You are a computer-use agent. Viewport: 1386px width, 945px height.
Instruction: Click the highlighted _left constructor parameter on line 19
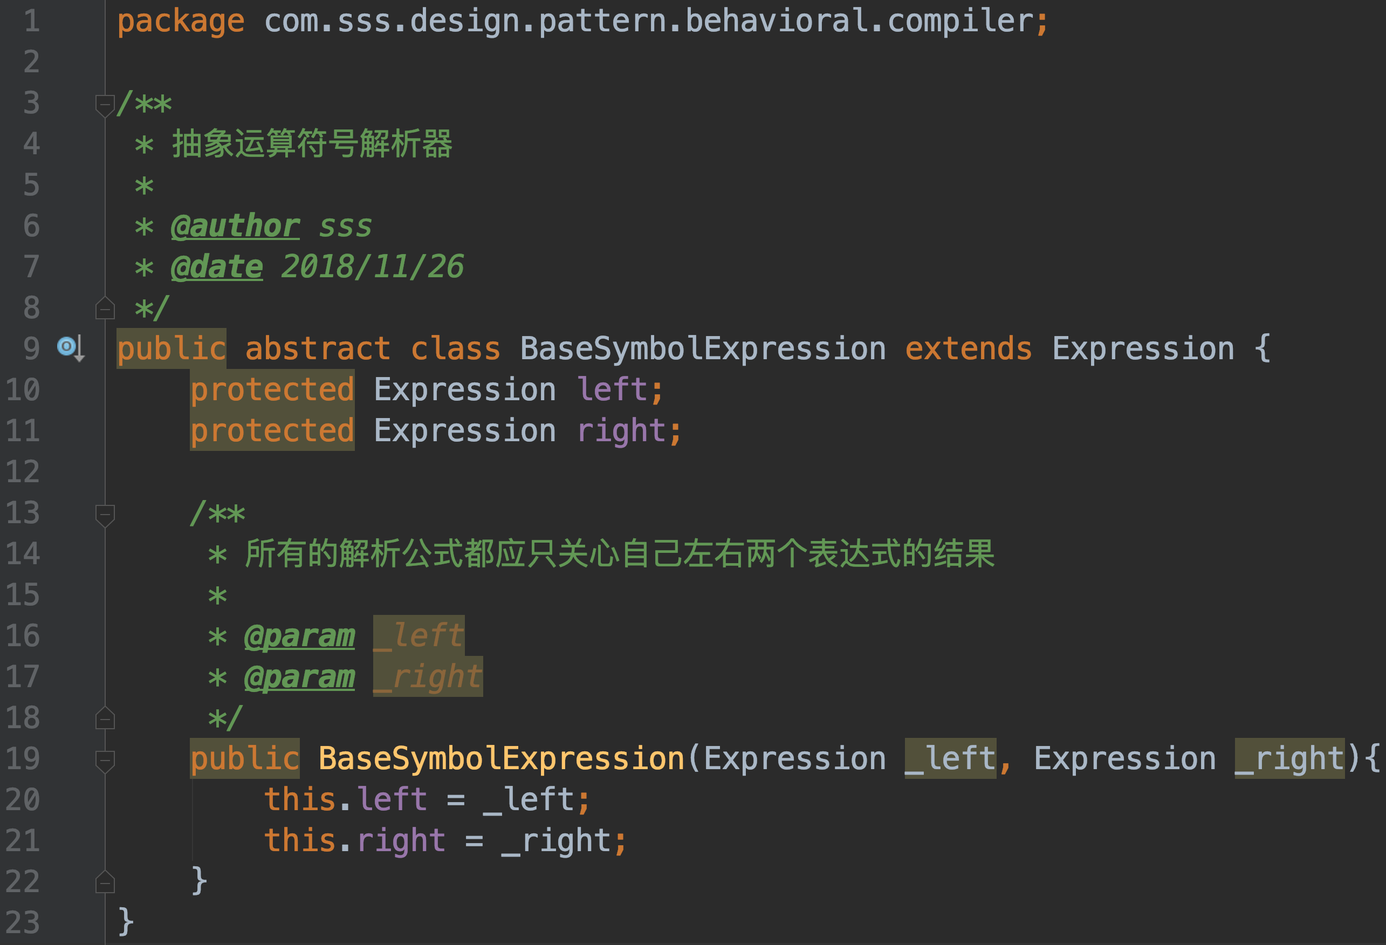pyautogui.click(x=950, y=759)
